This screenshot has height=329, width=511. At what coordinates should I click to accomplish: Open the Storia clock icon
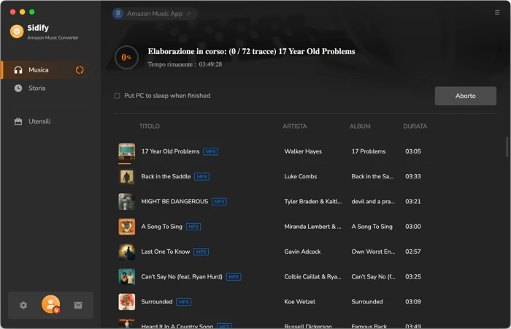click(x=18, y=88)
